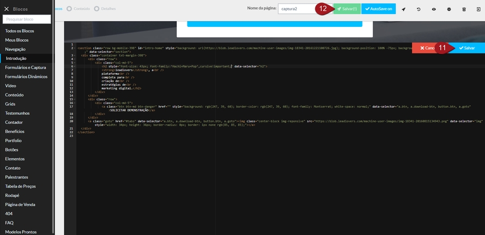Focus the Pesquisar bloco search box
Image resolution: width=485 pixels, height=235 pixels.
[x=27, y=19]
